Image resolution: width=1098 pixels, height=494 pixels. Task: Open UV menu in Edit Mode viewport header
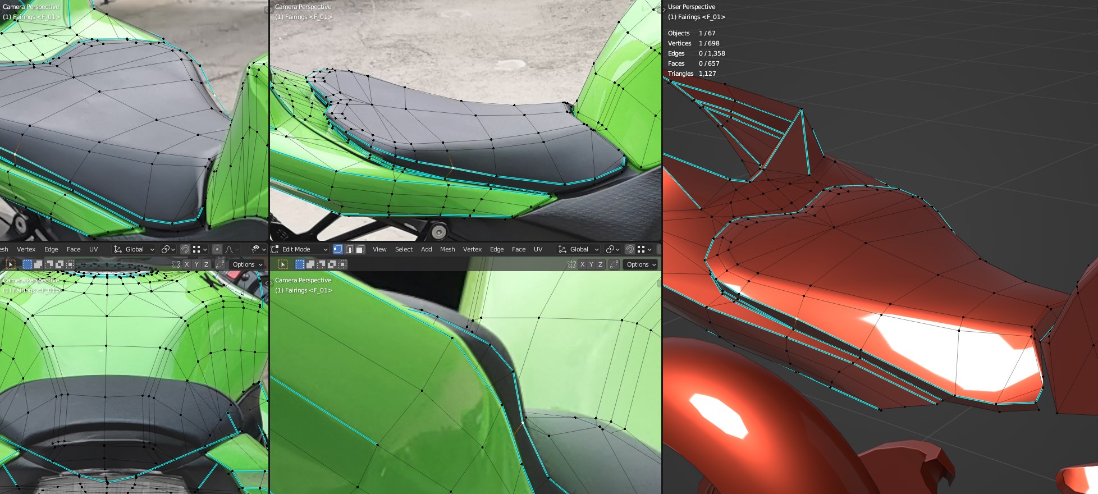pos(538,249)
